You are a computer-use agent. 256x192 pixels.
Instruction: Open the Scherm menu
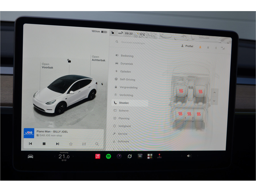121,111
